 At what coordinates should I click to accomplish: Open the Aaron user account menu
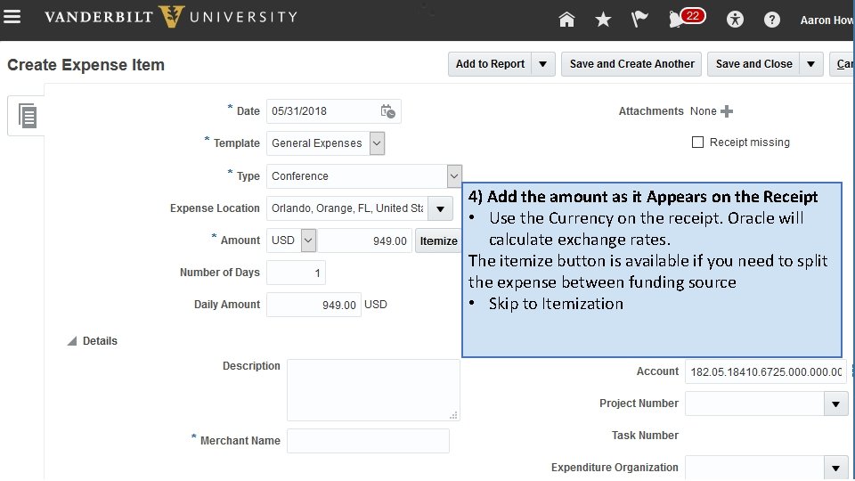tap(826, 20)
